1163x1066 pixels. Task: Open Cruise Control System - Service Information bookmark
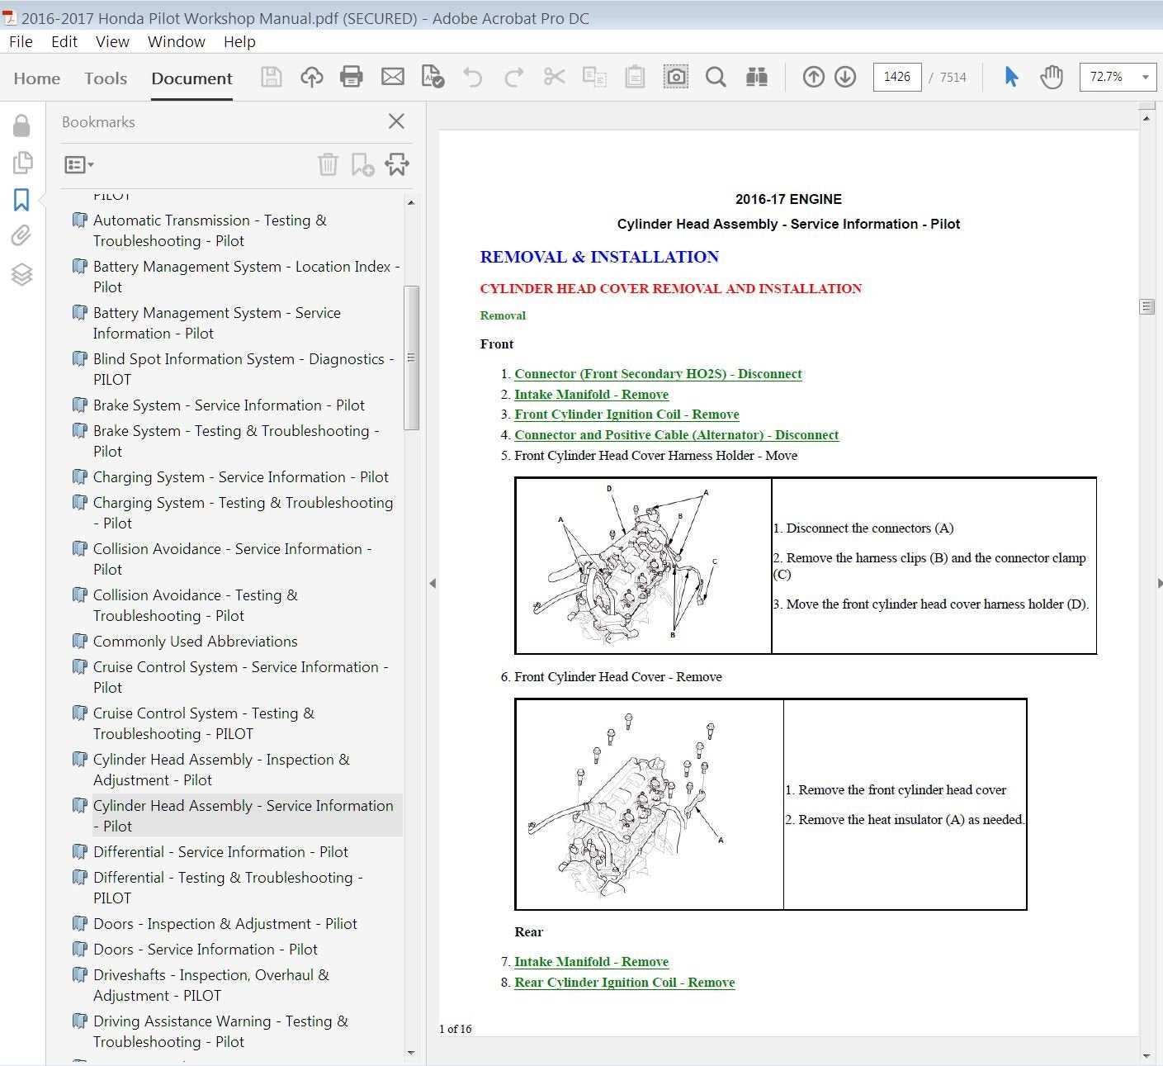coord(241,677)
